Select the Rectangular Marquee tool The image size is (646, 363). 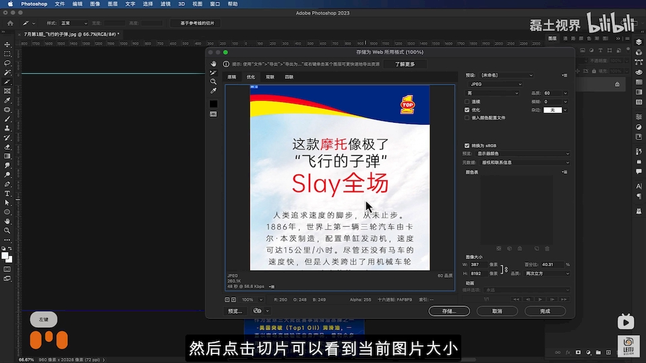coord(7,54)
